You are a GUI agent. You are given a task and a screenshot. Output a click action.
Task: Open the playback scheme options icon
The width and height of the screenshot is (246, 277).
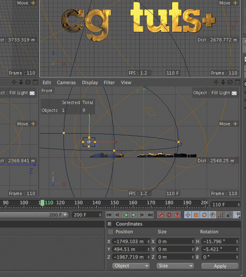pos(237,215)
